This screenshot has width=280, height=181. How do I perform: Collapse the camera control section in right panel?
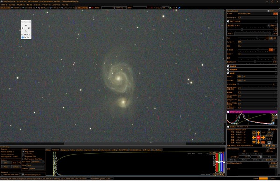[228, 21]
